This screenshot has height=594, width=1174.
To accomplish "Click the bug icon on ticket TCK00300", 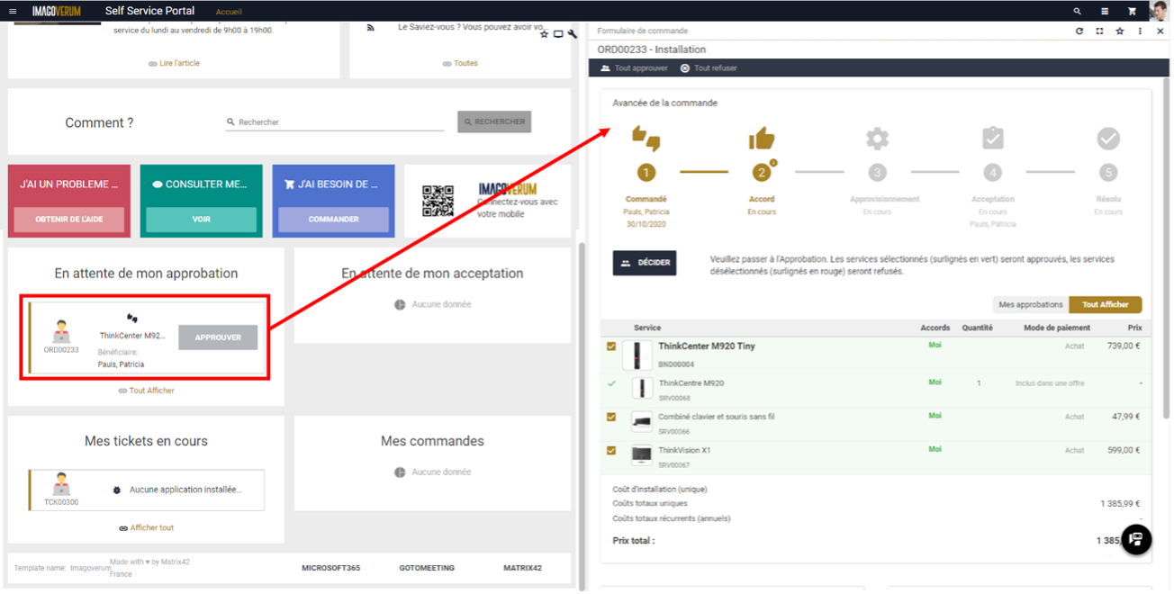I will (116, 490).
